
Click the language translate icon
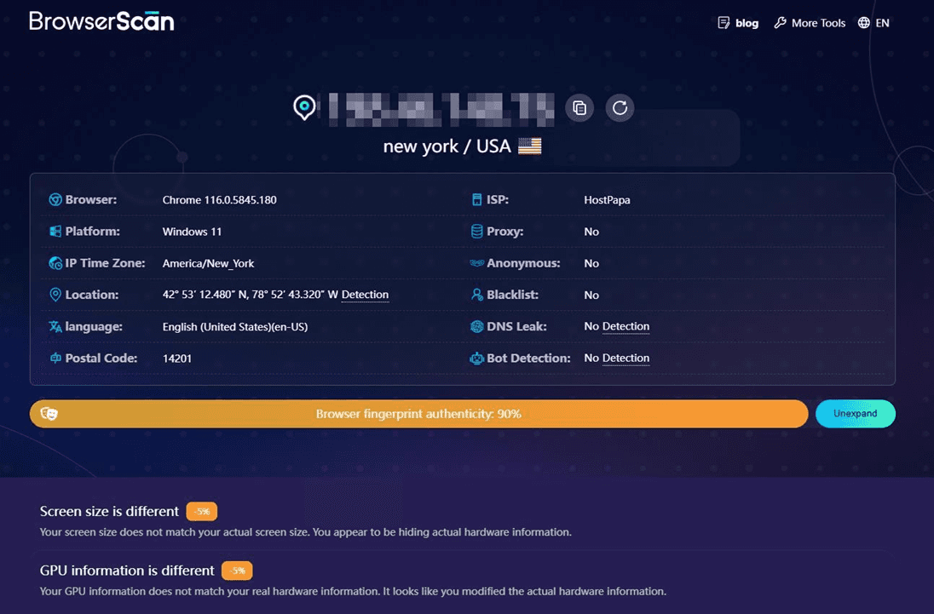click(55, 326)
